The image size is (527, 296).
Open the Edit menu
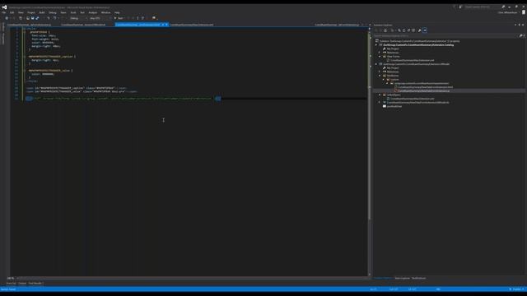pyautogui.click(x=12, y=12)
